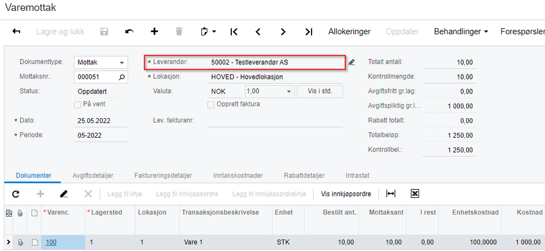Open the Dokumenttype dropdown
This screenshot has width=545, height=251.
(x=122, y=63)
